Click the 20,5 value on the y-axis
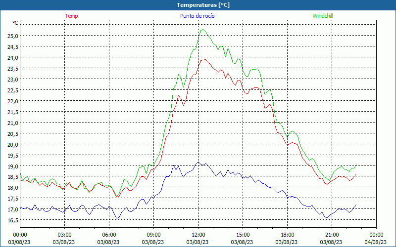The image size is (396, 247). point(13,133)
